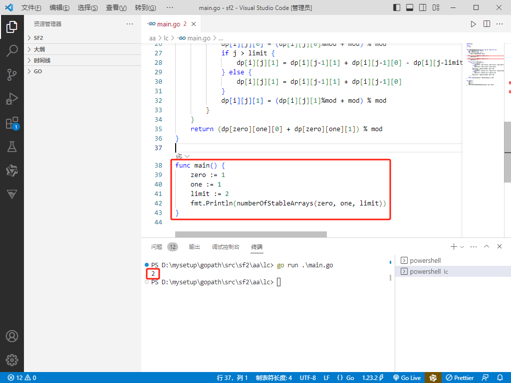The width and height of the screenshot is (511, 383).
Task: Open the Extensions view with badge
Action: 12,123
